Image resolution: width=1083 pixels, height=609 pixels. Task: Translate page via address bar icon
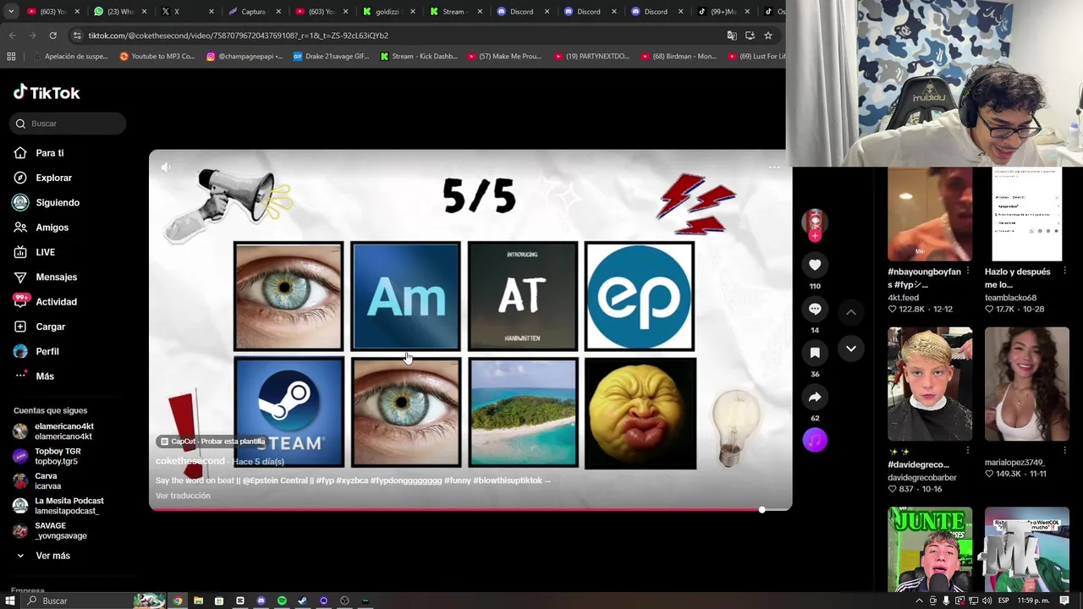732,36
